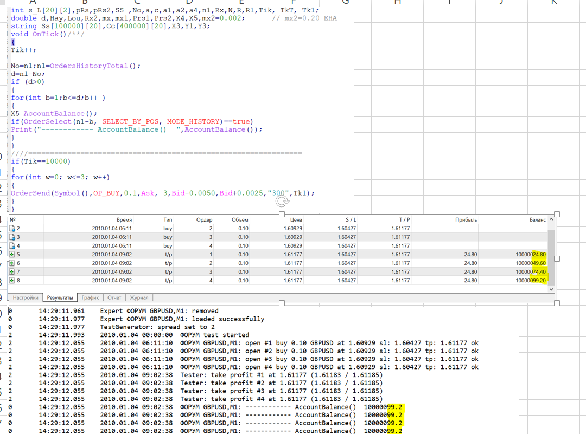Click the rotate handle above the results picture
Viewport: 586px width, 434px height.
point(282,202)
